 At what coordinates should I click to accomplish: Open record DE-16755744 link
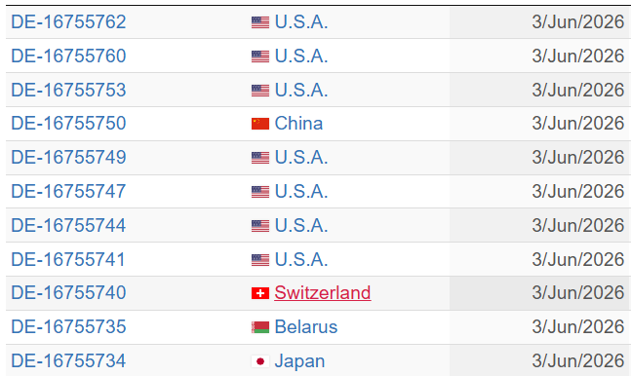click(68, 226)
